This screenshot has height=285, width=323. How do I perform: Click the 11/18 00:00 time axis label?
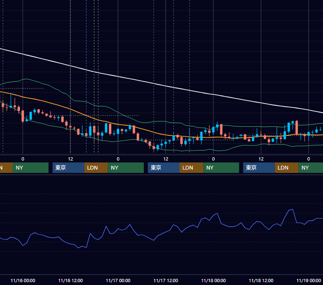(x=213, y=280)
